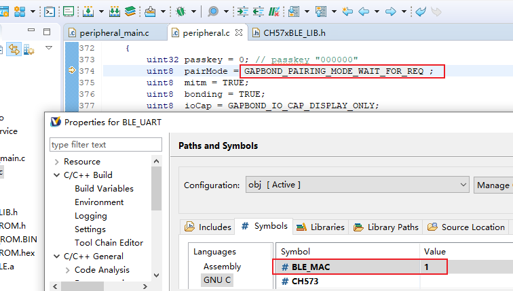Switch to the peripheral_main.c editor tab
The image size is (513, 291).
[x=107, y=32]
